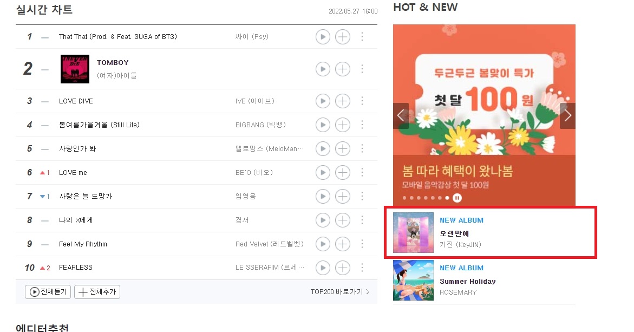Add LOVE me by BE'O to playlist
Screen dimensions: 634x332
(343, 173)
